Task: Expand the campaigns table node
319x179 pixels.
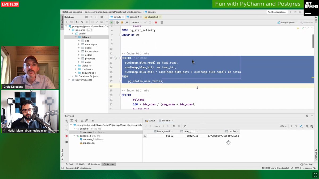Action: coord(79,44)
